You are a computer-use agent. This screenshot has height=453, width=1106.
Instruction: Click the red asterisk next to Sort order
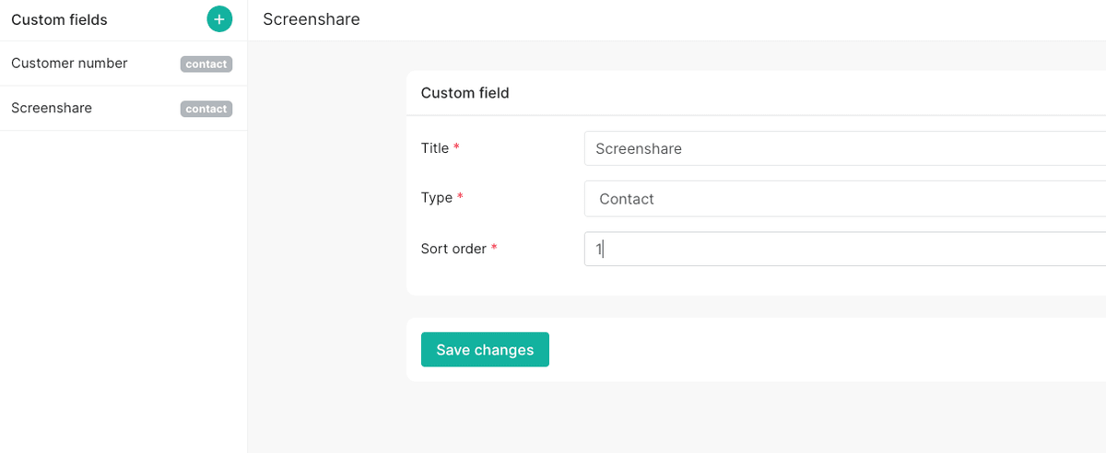(494, 249)
